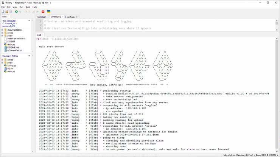This screenshot has height=157, width=280.
Task: Click the New file toolbar icon
Action: (x=3, y=12)
